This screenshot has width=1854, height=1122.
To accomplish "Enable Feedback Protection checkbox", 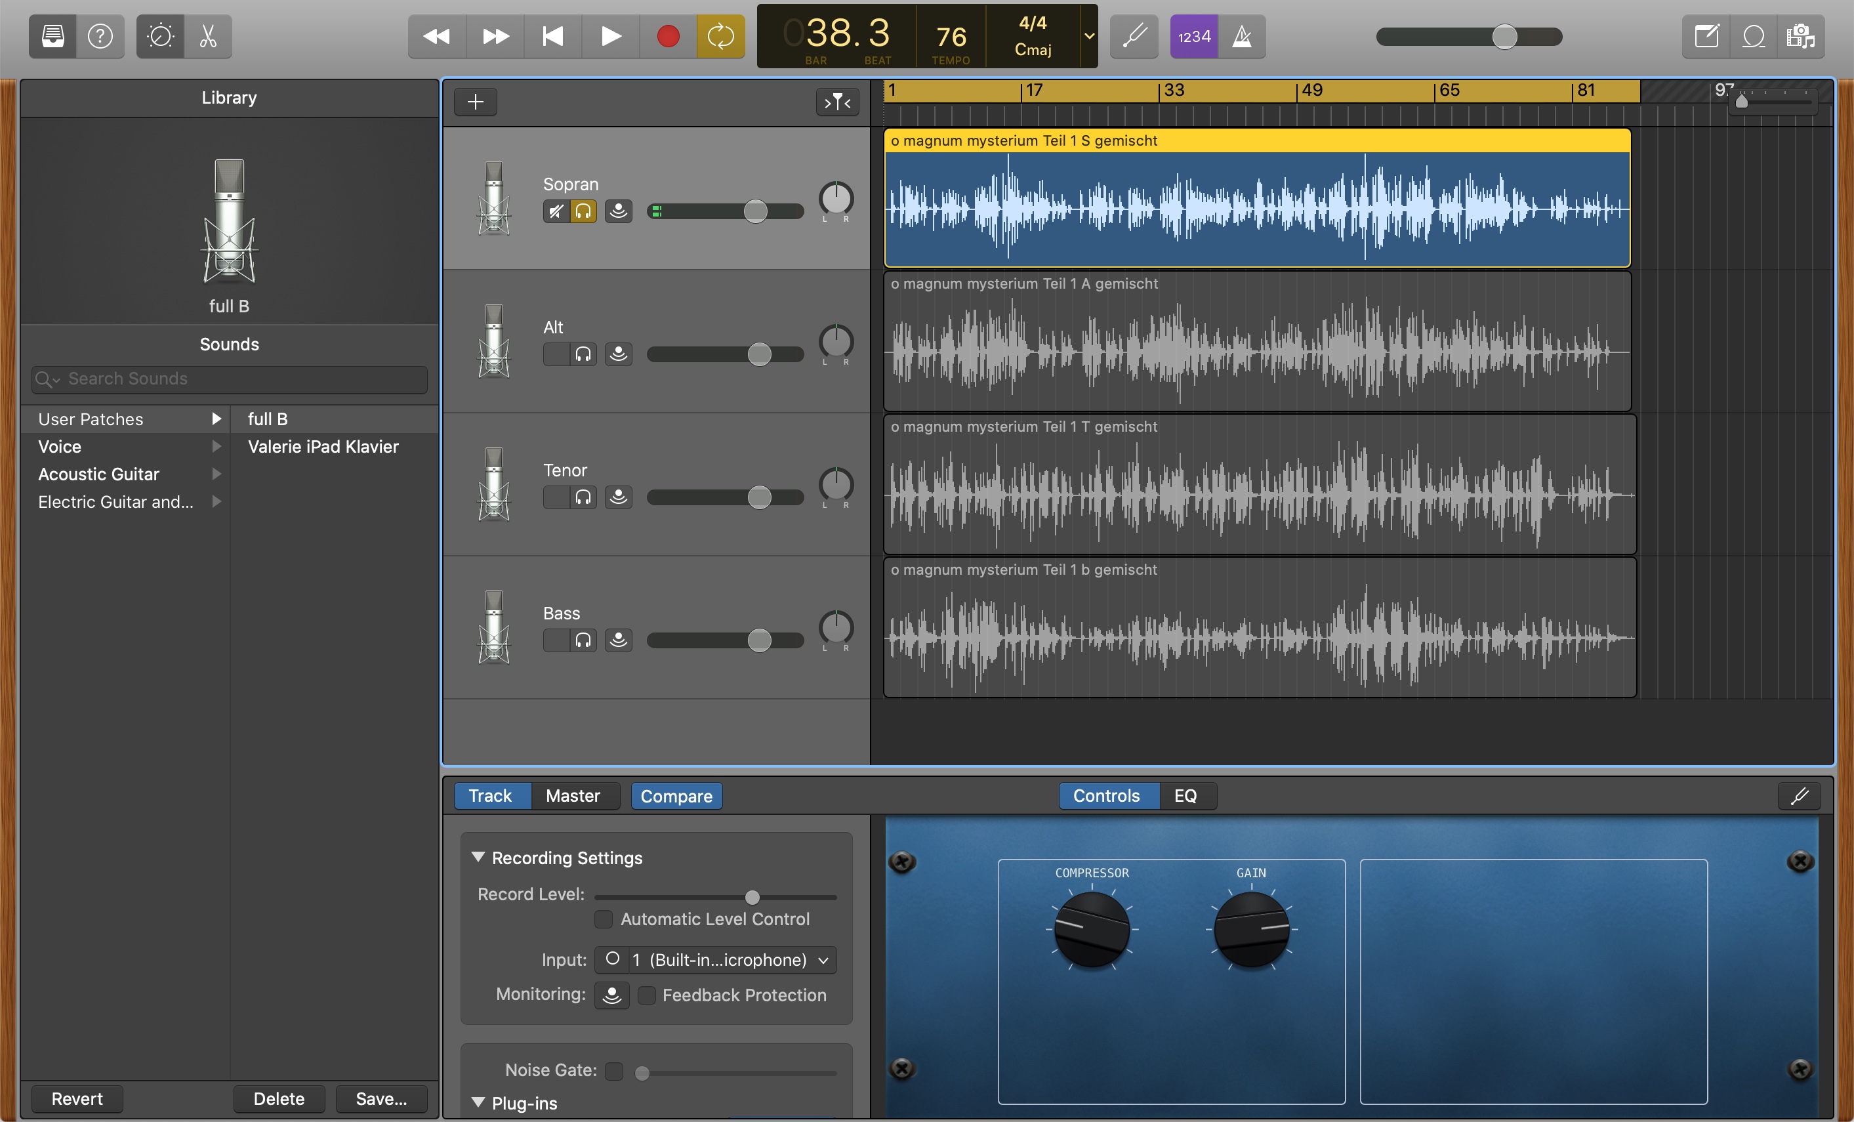I will [646, 995].
